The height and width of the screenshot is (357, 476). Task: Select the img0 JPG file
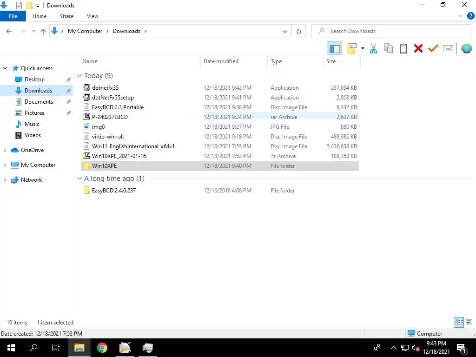220,126
